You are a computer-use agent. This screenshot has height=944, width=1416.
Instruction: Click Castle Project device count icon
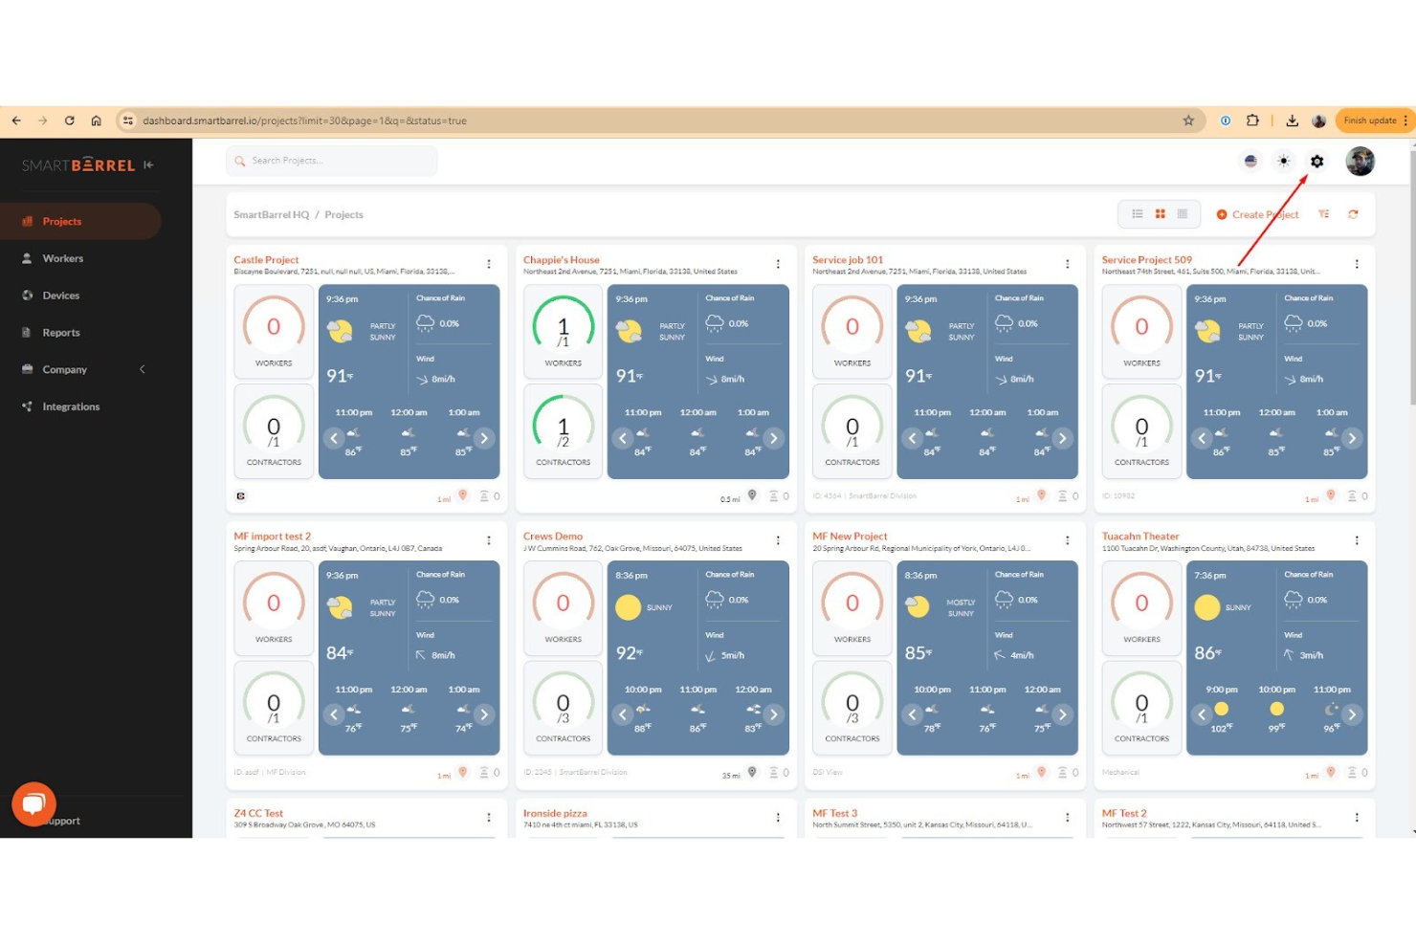pos(484,495)
